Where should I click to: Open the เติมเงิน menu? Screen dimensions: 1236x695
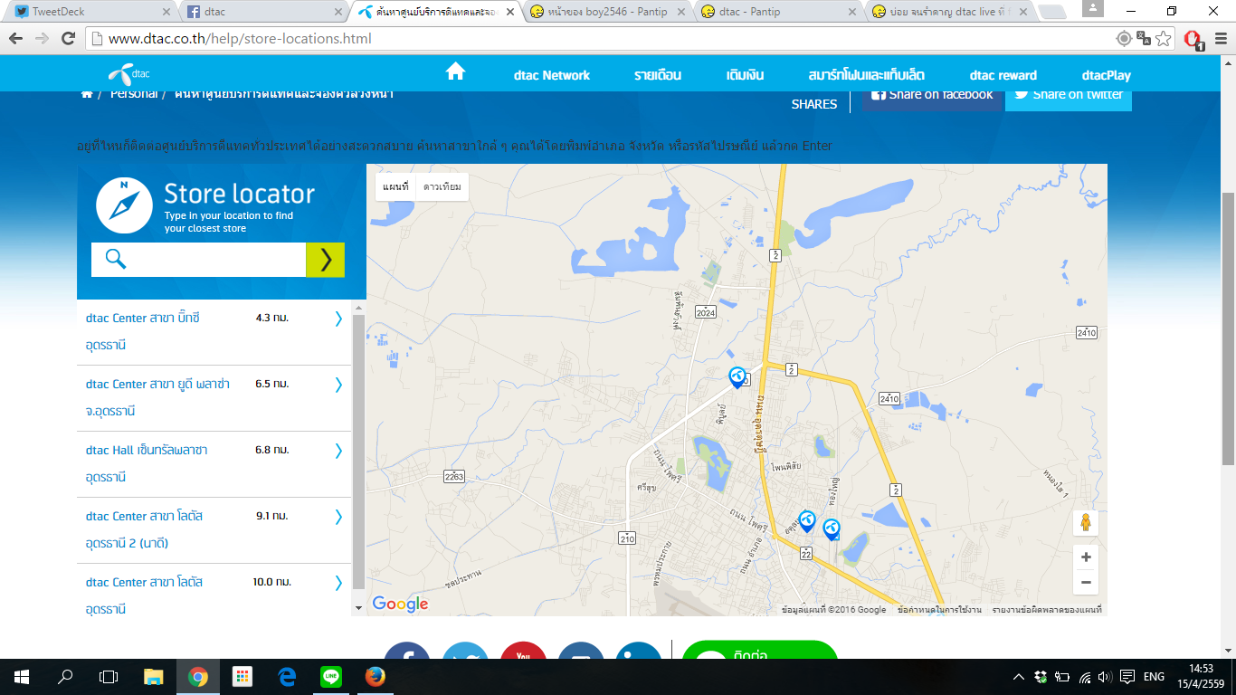tap(745, 75)
